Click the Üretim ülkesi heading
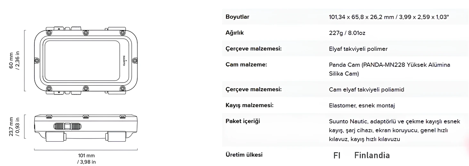This screenshot has width=469, height=166. [244, 155]
